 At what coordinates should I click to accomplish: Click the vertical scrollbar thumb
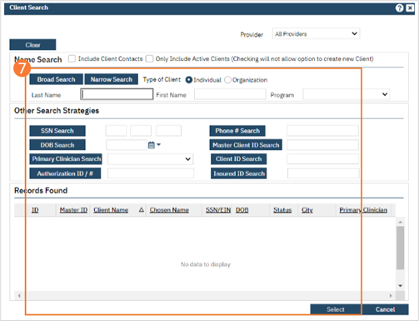coord(400,248)
